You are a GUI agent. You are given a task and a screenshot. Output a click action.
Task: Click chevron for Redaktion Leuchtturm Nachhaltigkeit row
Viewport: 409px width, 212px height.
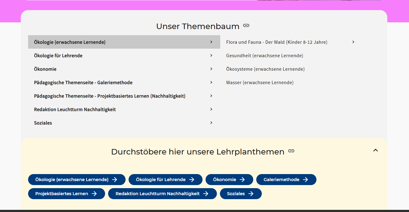[211, 109]
